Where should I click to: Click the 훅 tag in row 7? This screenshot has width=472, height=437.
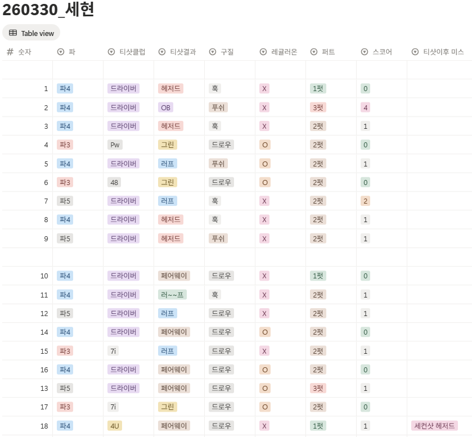tap(215, 201)
